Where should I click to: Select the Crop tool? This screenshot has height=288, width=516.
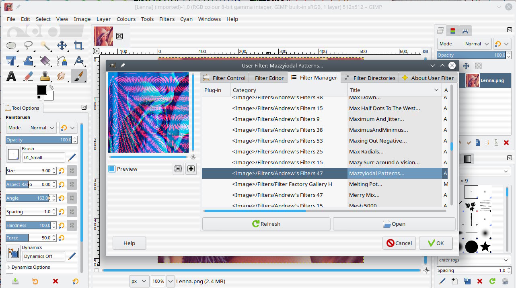pos(79,45)
